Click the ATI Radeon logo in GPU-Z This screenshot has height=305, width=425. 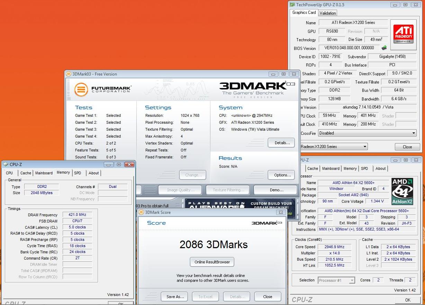pyautogui.click(x=403, y=35)
